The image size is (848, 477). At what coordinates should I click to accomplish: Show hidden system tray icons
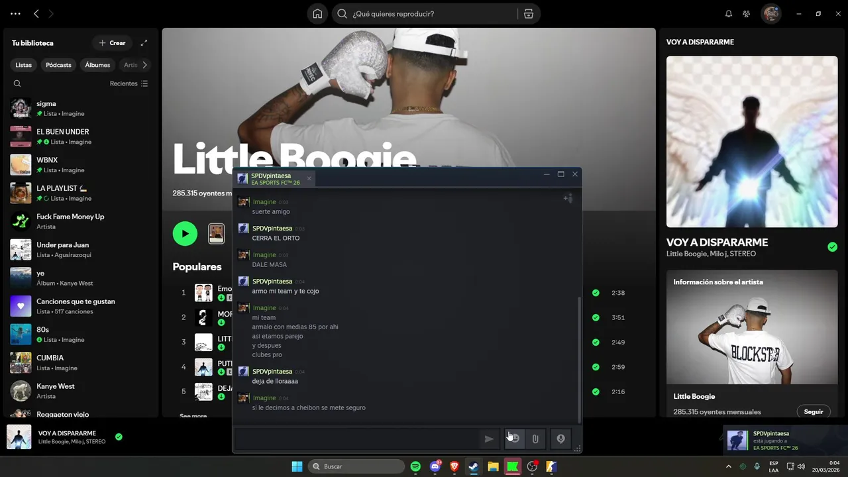[x=729, y=466]
